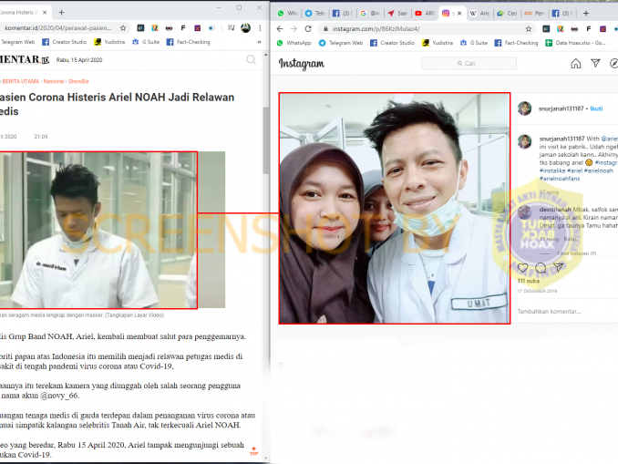Switch to the YouTube tab
This screenshot has height=464, width=618.
(x=425, y=14)
